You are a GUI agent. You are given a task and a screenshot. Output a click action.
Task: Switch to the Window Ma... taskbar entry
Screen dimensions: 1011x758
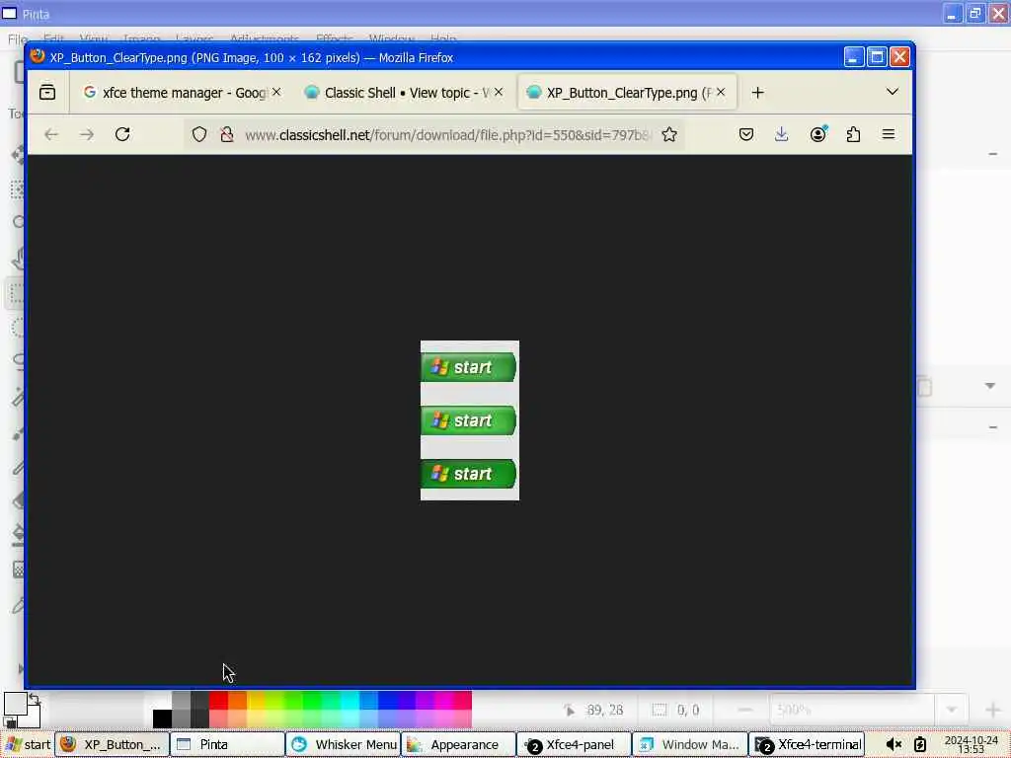[x=690, y=744]
